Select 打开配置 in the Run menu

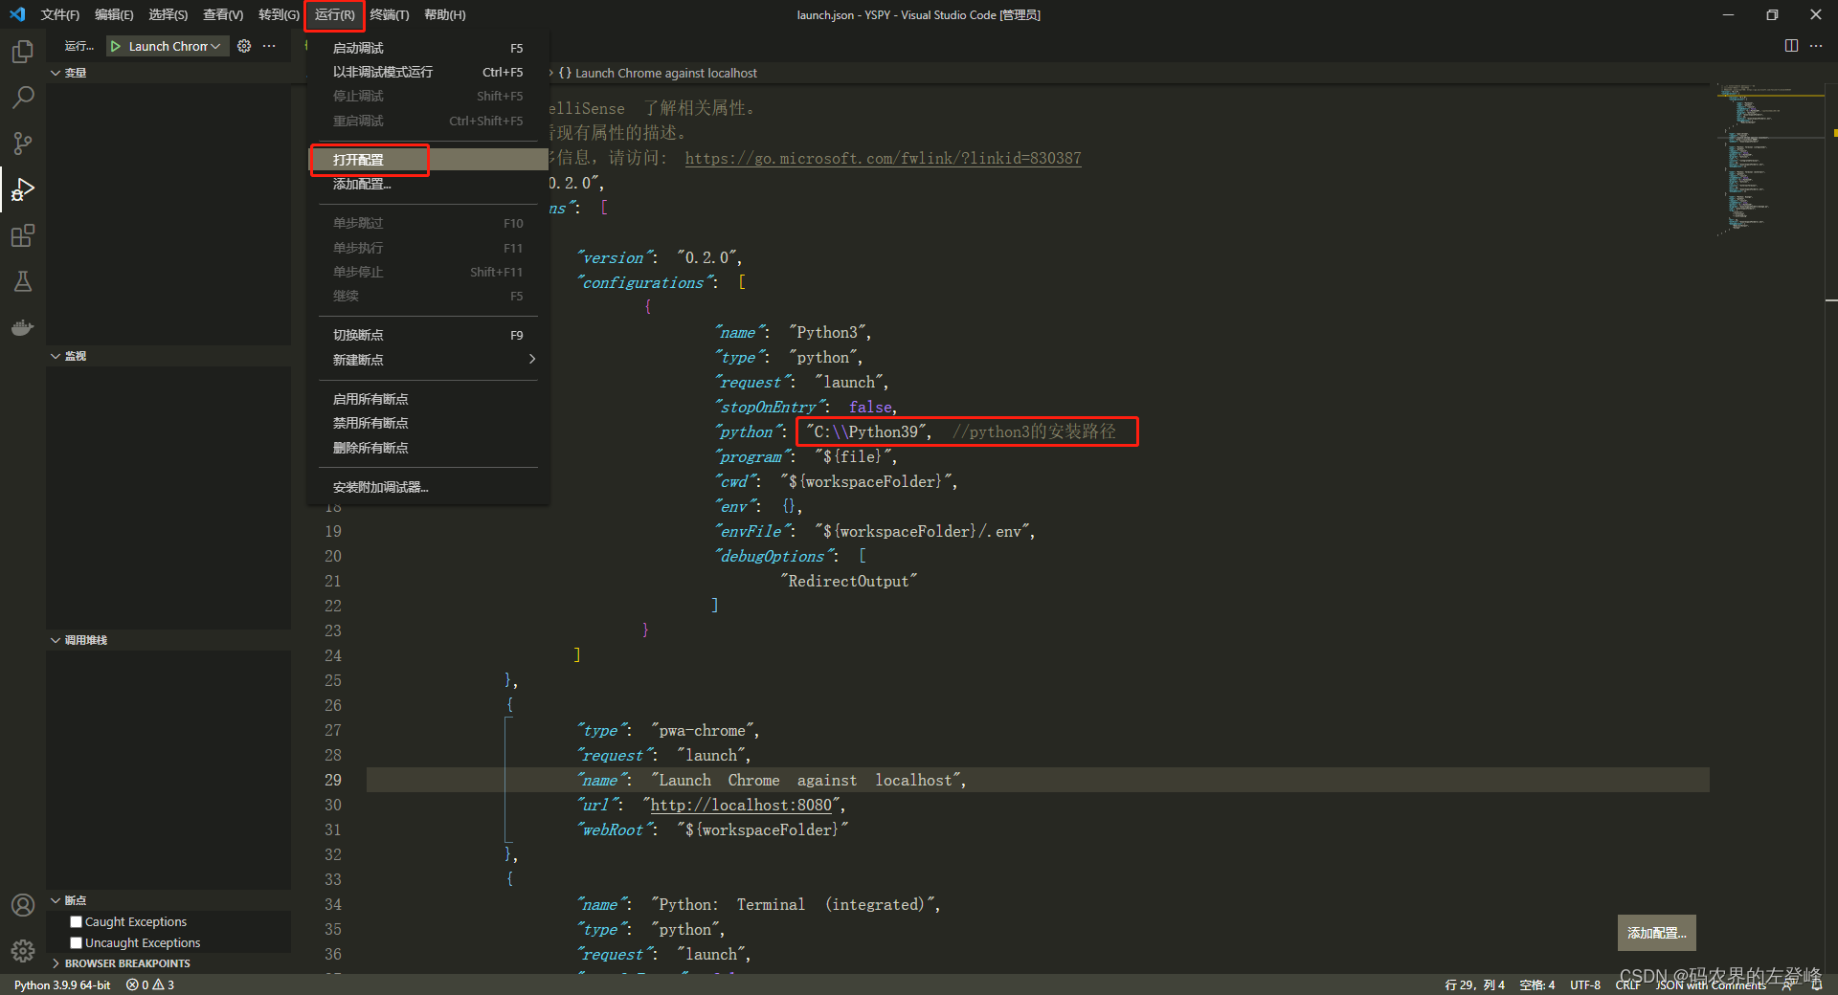359,160
